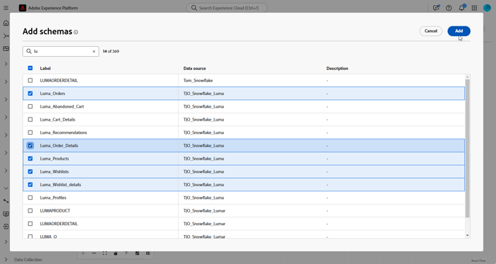Click the vertical scrollbar thumb of schema list
Image resolution: width=496 pixels, height=264 pixels.
[468, 148]
